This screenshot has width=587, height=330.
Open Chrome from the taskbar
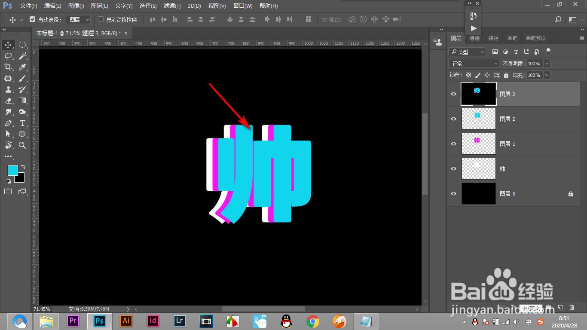pyautogui.click(x=313, y=321)
